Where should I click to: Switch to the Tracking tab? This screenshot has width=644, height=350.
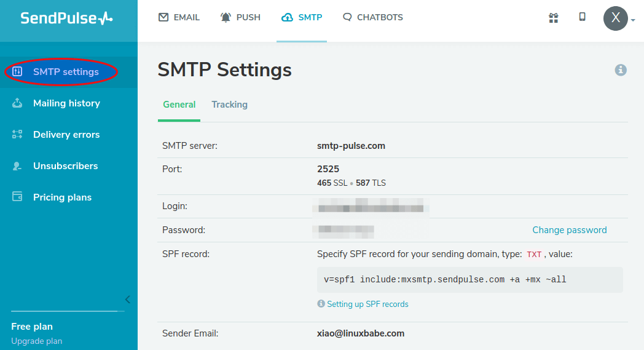tap(229, 105)
